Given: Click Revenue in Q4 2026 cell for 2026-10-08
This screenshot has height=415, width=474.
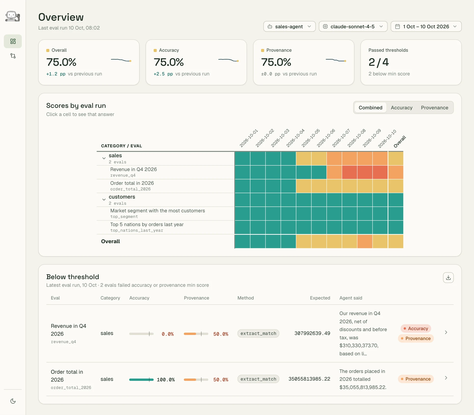Looking at the screenshot, I should click(x=349, y=172).
